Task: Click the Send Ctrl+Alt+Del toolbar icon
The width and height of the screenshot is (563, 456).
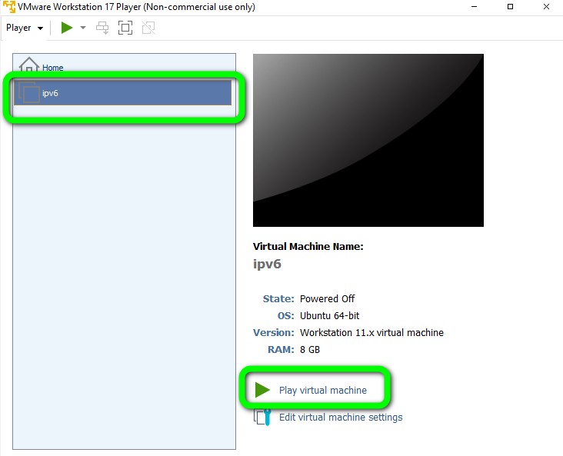Action: pyautogui.click(x=102, y=28)
